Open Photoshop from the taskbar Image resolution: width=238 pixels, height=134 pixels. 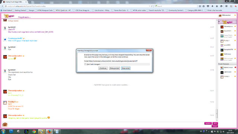[x=11, y=131]
